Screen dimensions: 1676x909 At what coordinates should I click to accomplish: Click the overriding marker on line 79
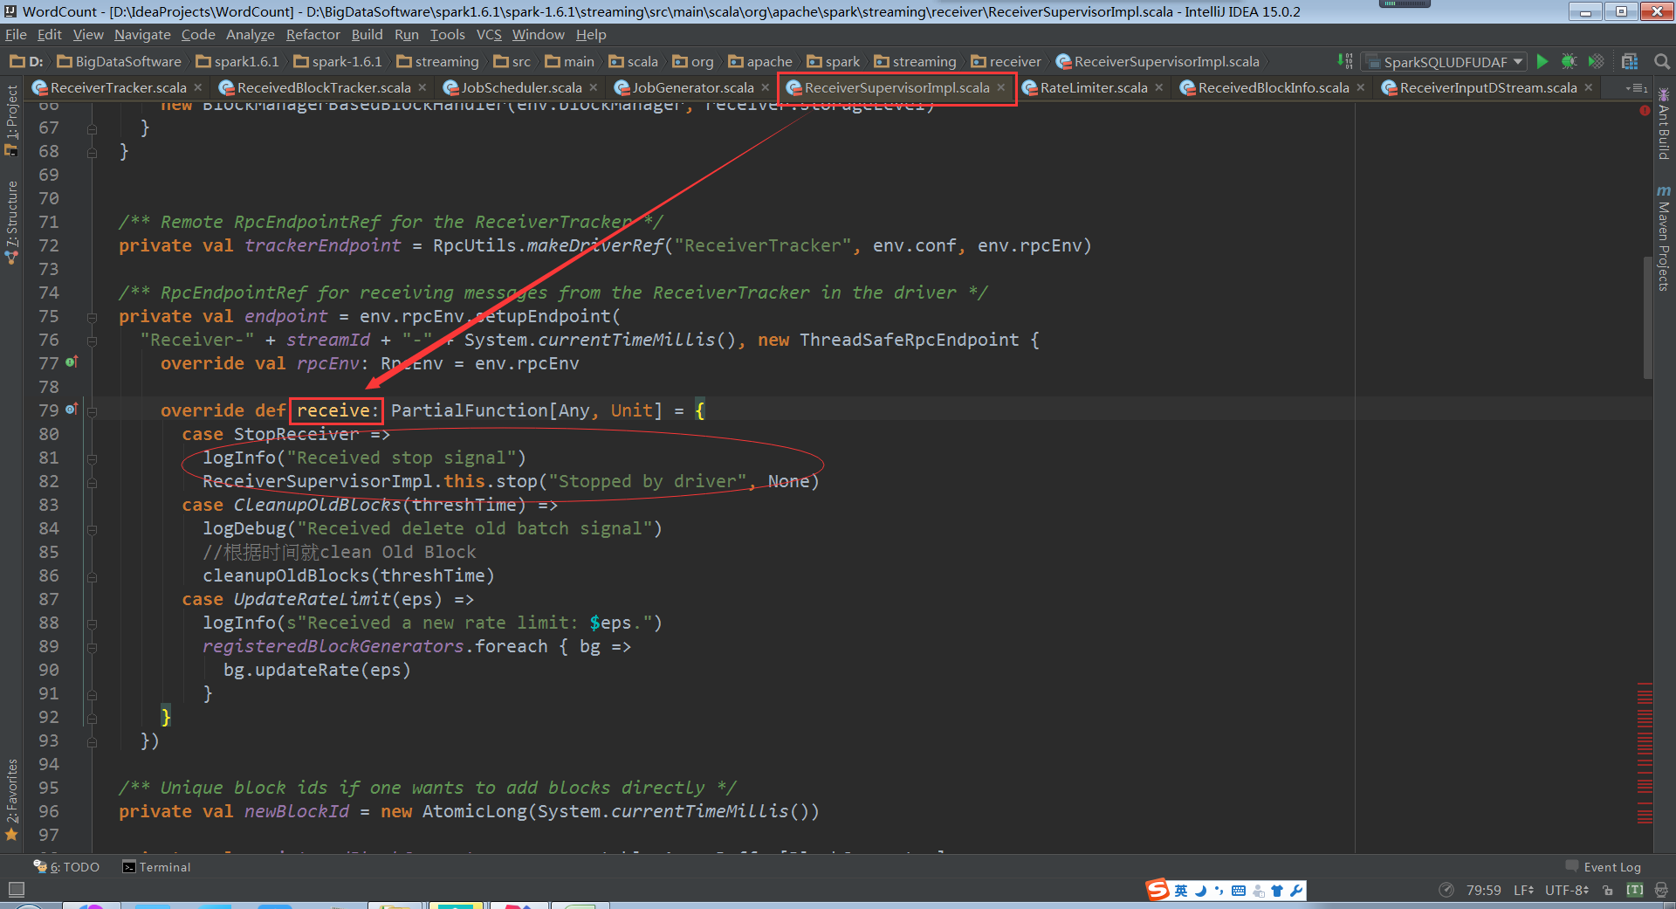coord(72,409)
